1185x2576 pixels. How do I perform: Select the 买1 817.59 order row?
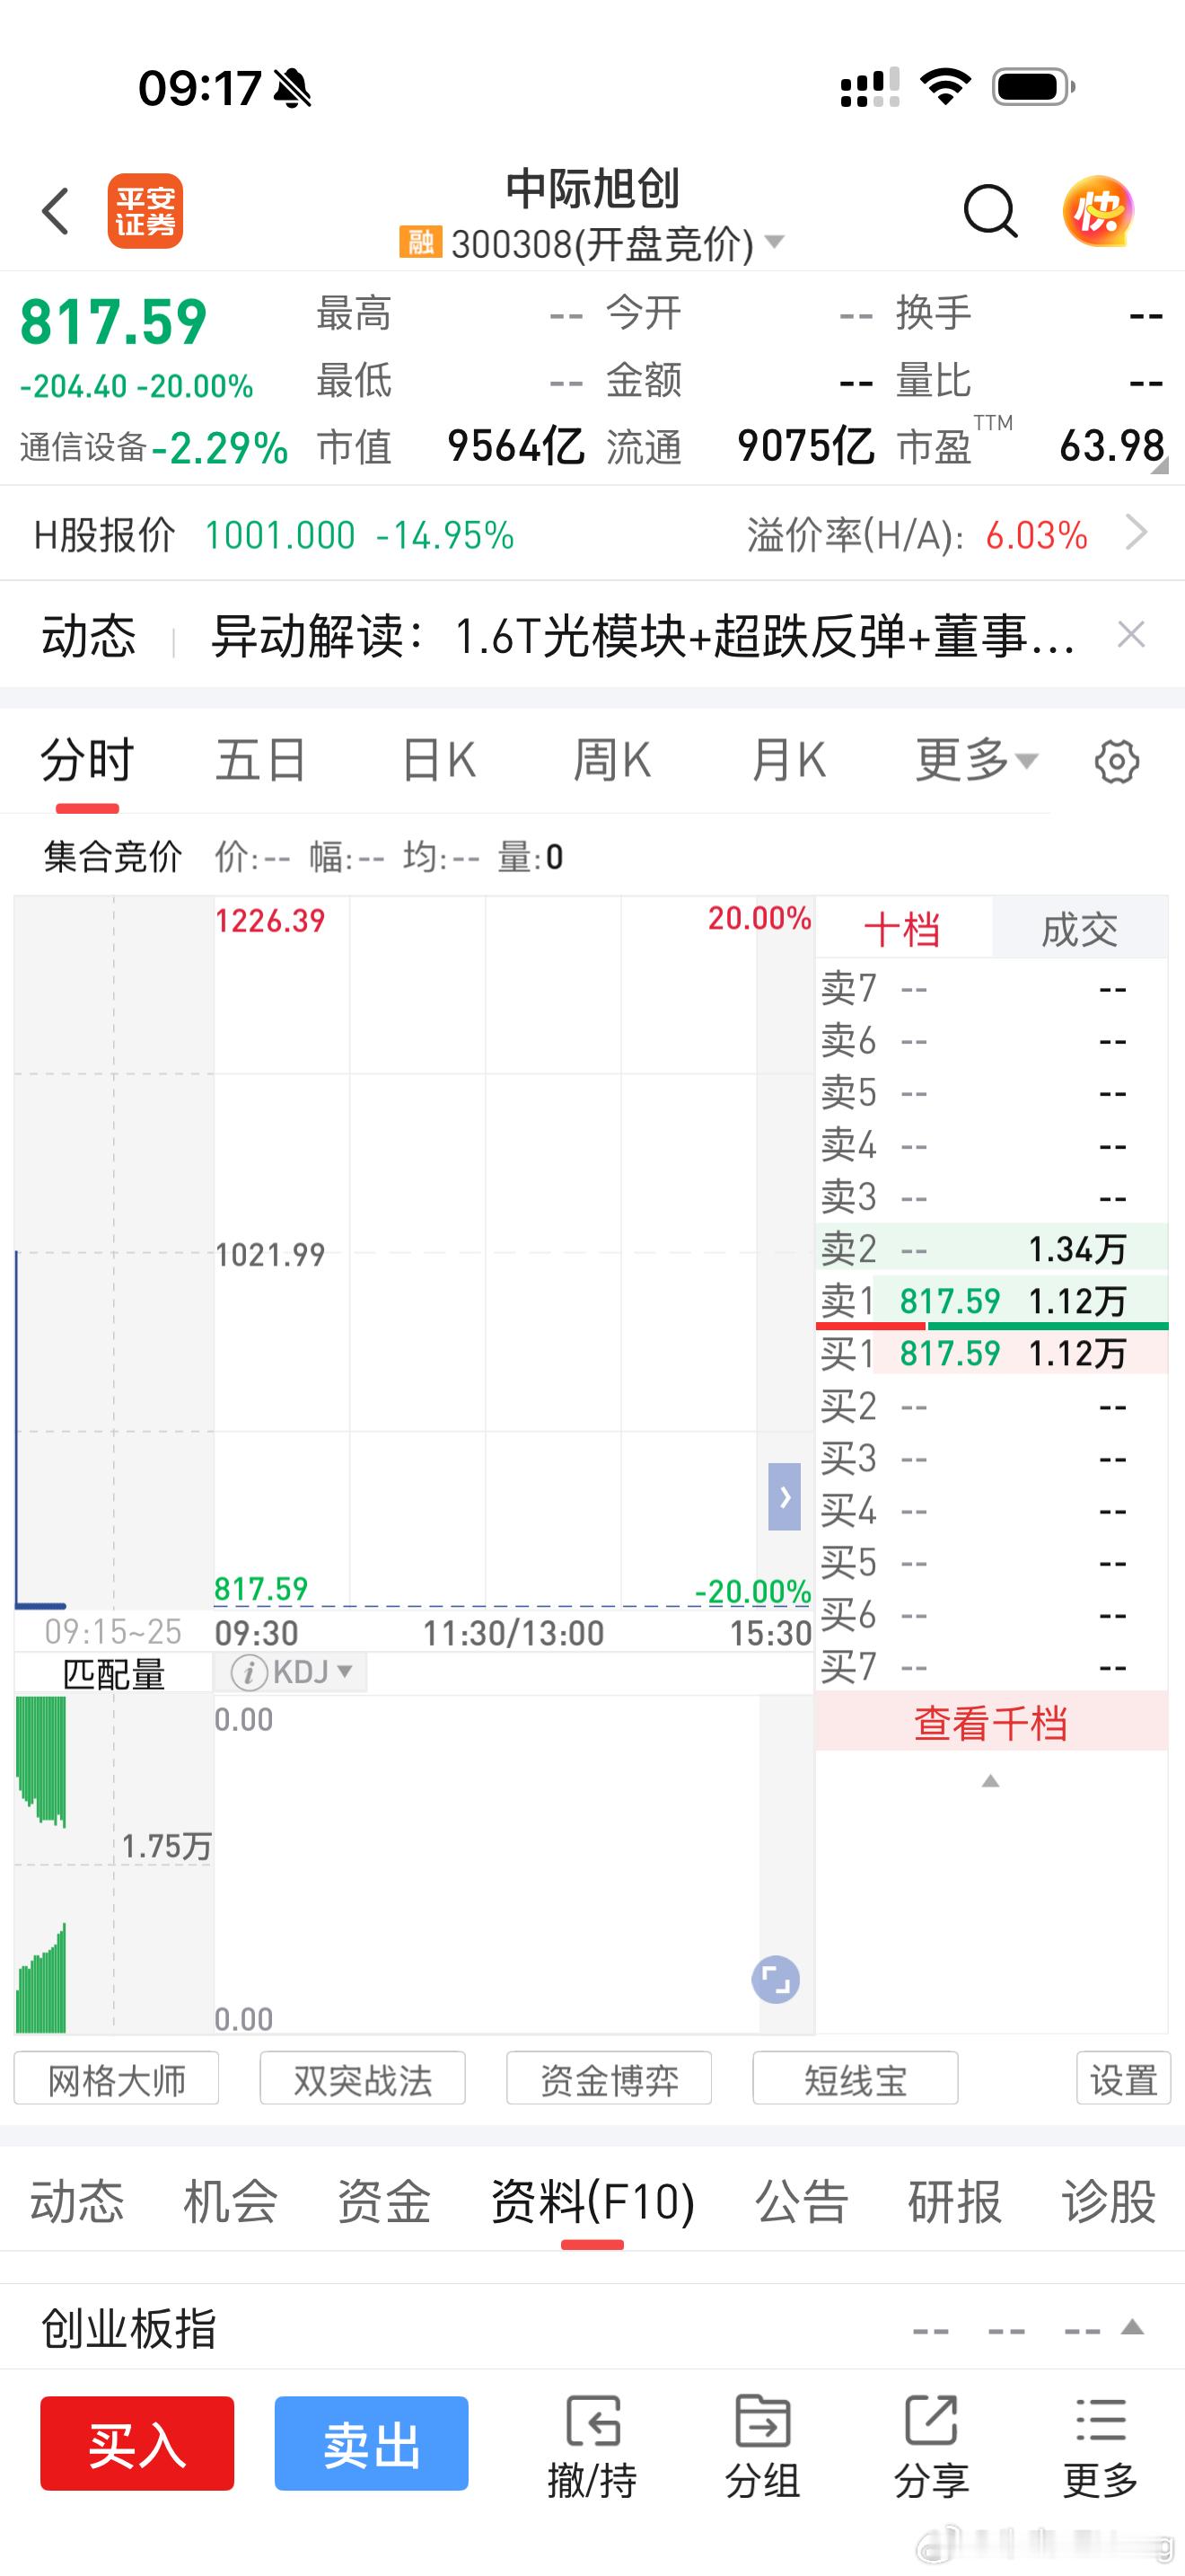[x=992, y=1353]
